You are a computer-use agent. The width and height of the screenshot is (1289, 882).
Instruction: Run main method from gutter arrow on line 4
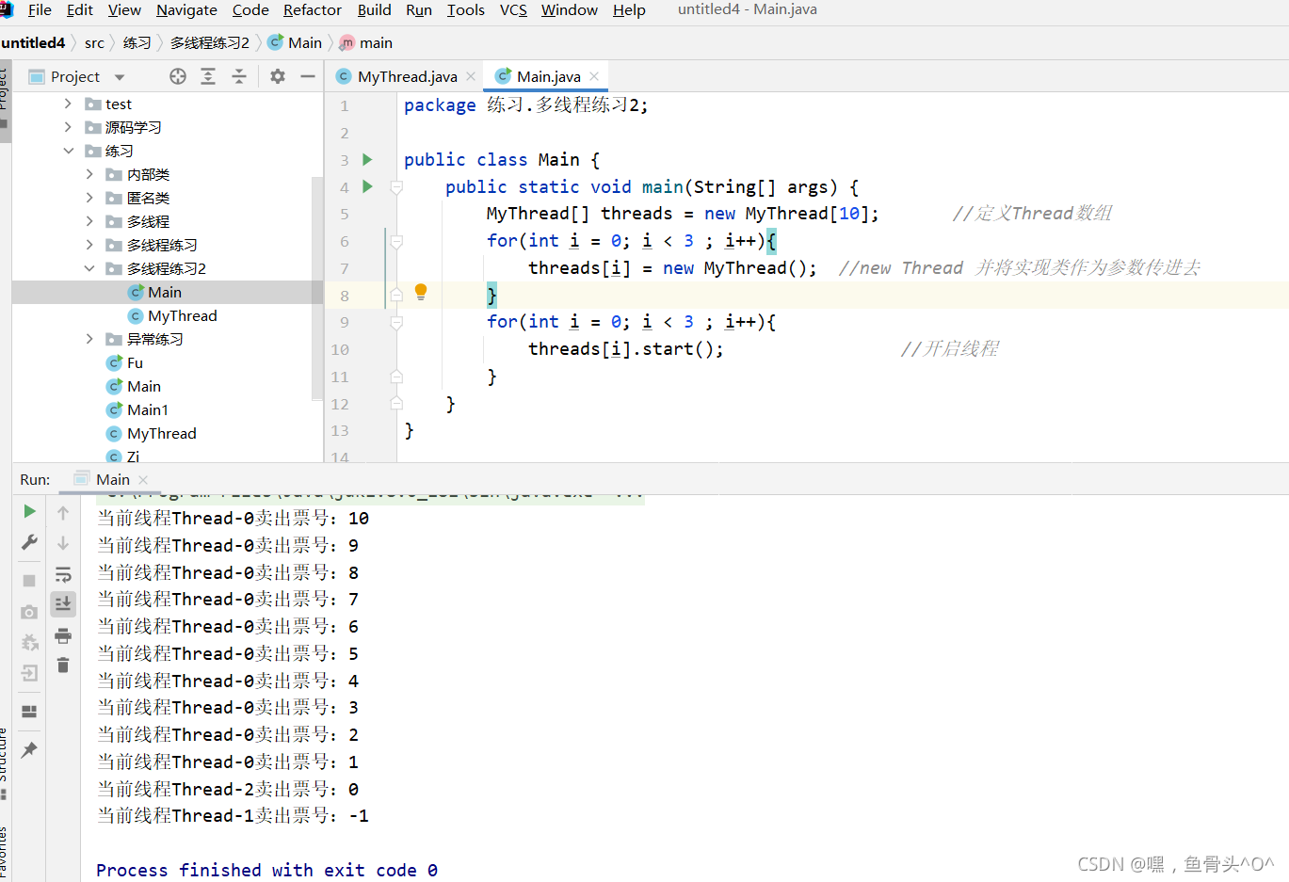click(x=367, y=186)
